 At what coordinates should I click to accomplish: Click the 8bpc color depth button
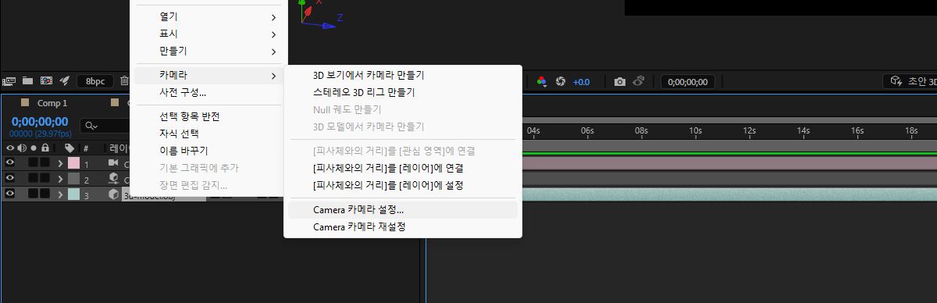(95, 81)
